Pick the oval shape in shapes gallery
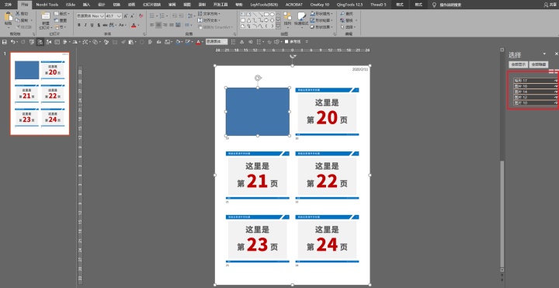Viewport: 559px width, 288px height. (x=273, y=14)
